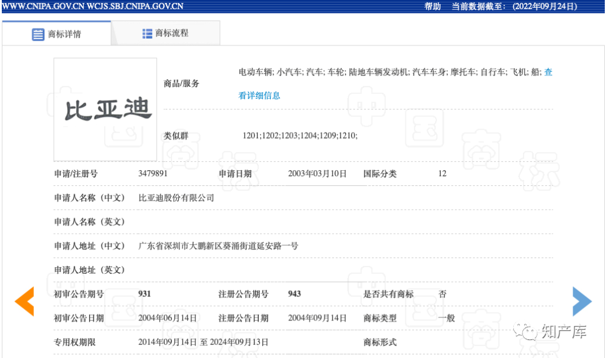
Task: Click the data cutoff date 2022年09月24日
Action: click(x=545, y=7)
